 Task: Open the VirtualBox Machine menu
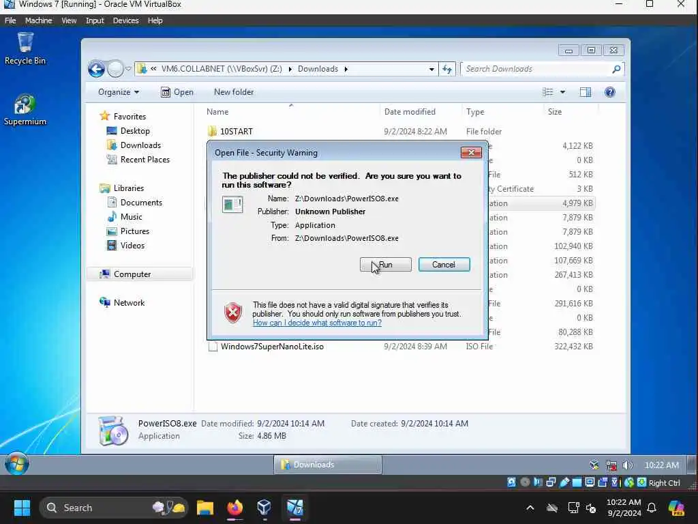coord(38,20)
